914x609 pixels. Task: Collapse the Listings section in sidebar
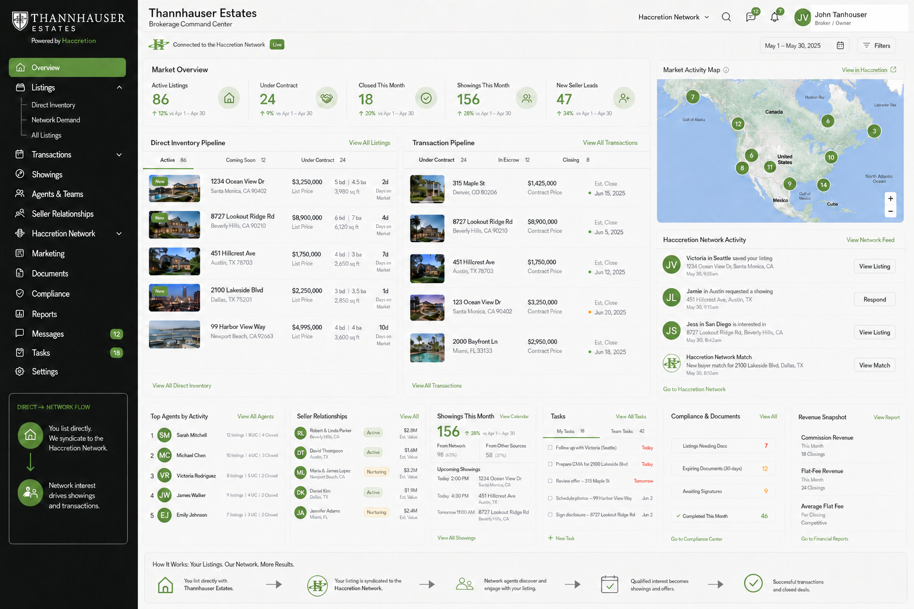click(119, 87)
